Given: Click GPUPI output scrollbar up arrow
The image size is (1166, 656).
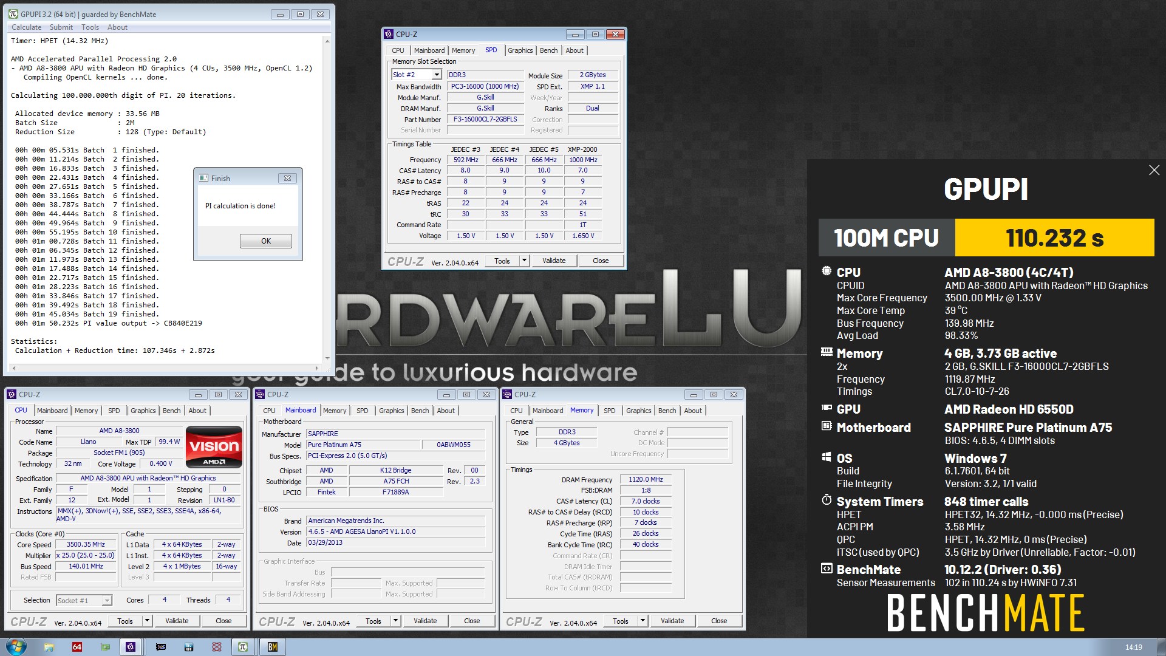Looking at the screenshot, I should point(327,41).
